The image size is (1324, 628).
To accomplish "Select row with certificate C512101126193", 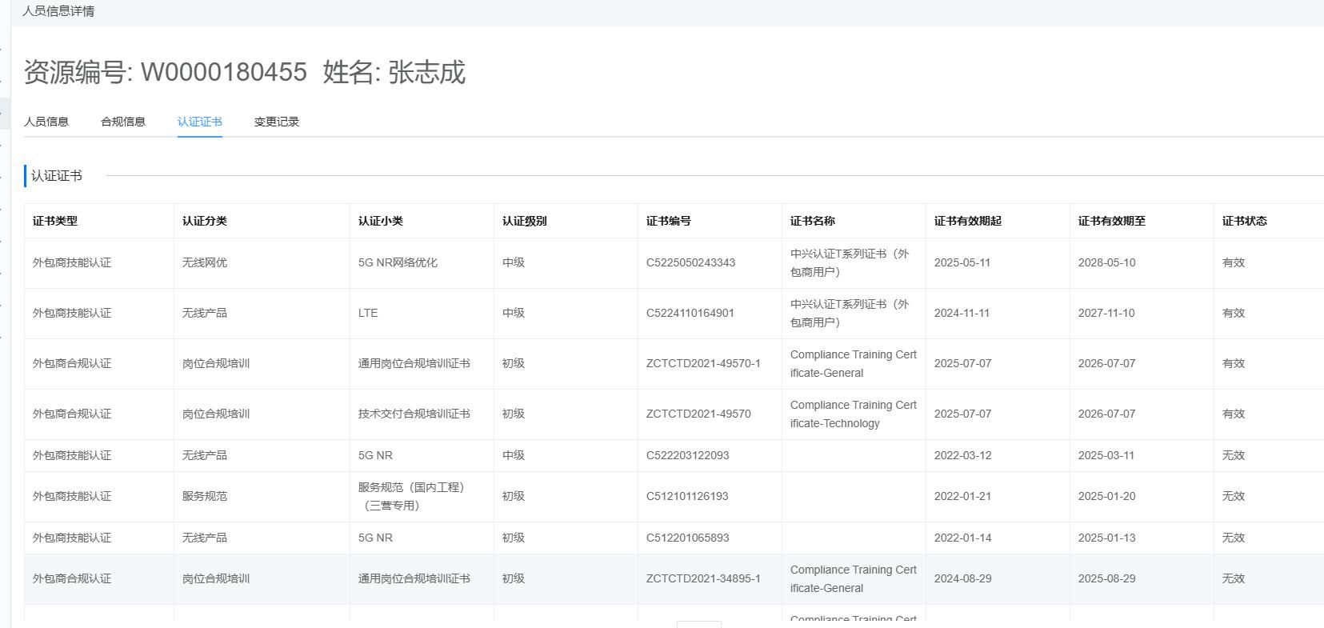I will point(687,496).
